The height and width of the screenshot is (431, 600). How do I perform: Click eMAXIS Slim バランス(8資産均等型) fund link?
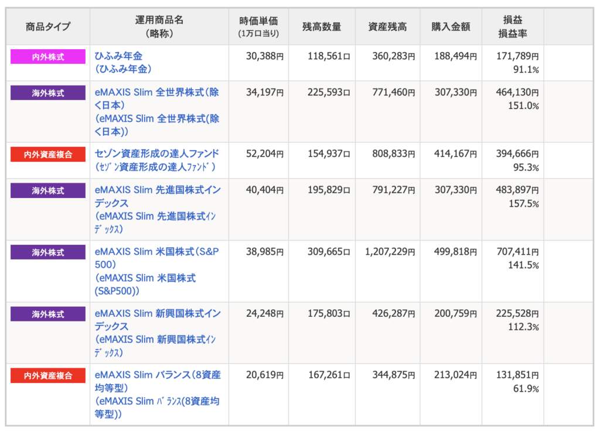(x=158, y=375)
